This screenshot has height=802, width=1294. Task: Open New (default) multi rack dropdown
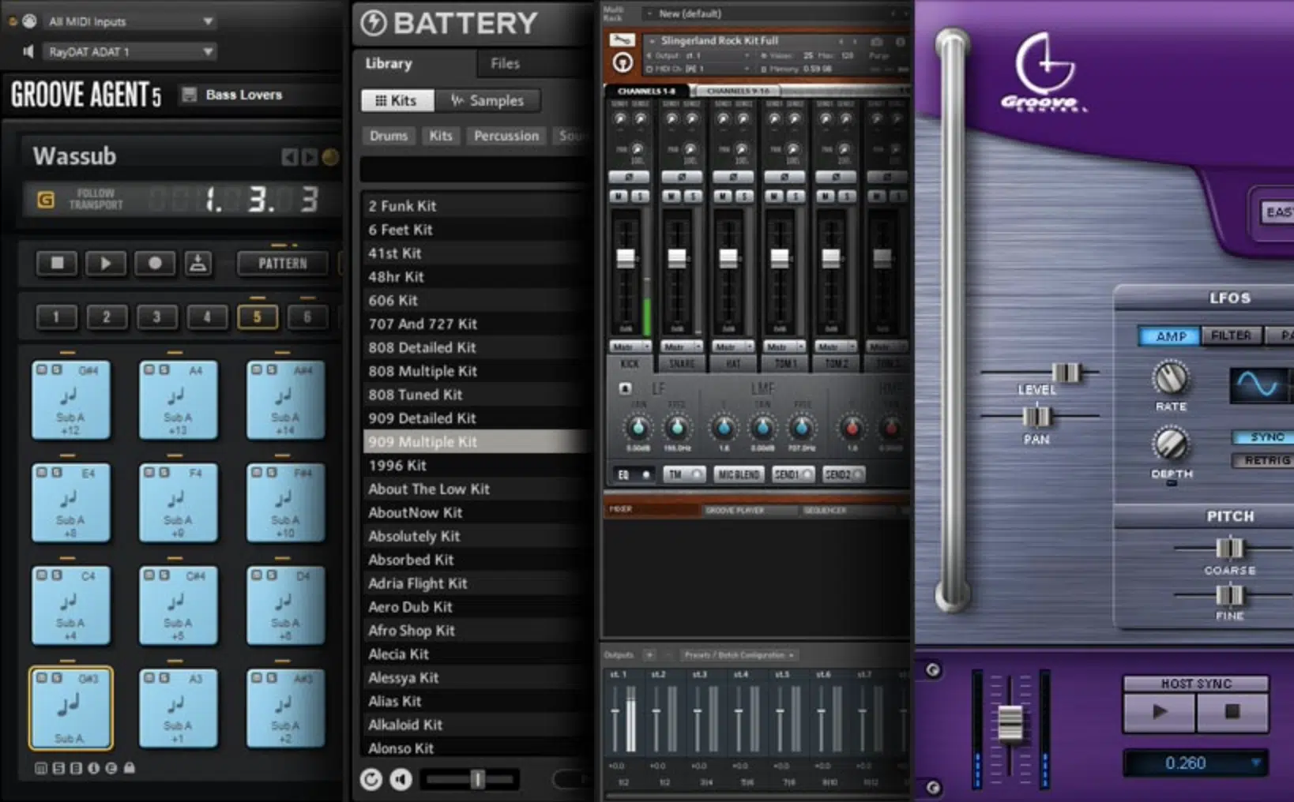click(774, 13)
